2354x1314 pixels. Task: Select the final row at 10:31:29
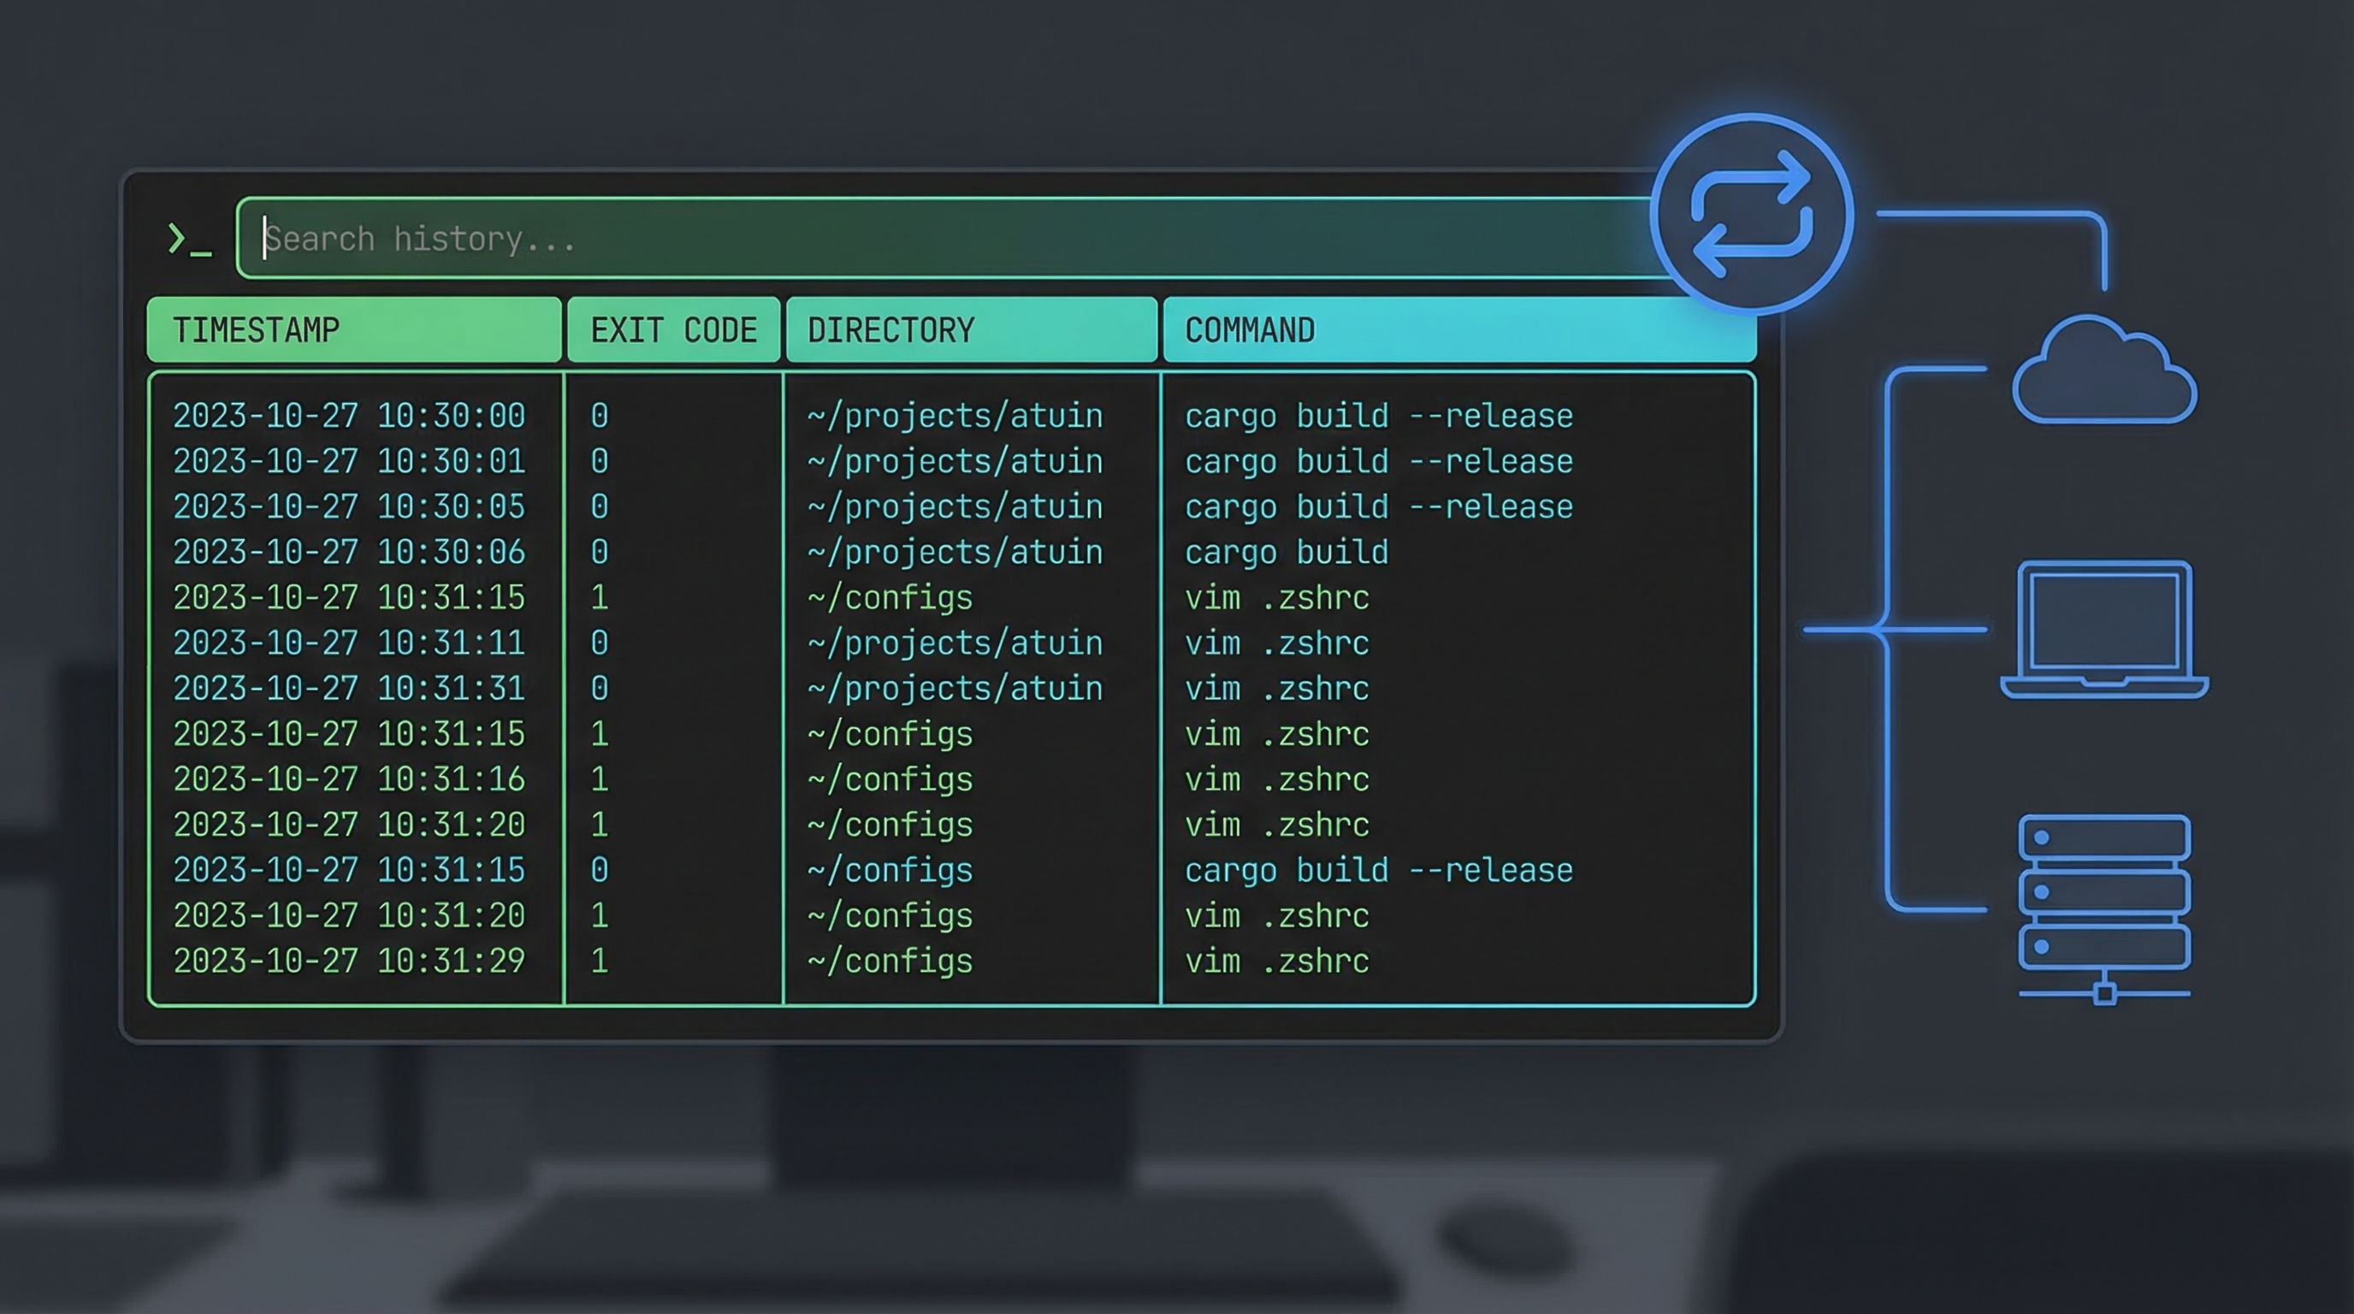(349, 961)
